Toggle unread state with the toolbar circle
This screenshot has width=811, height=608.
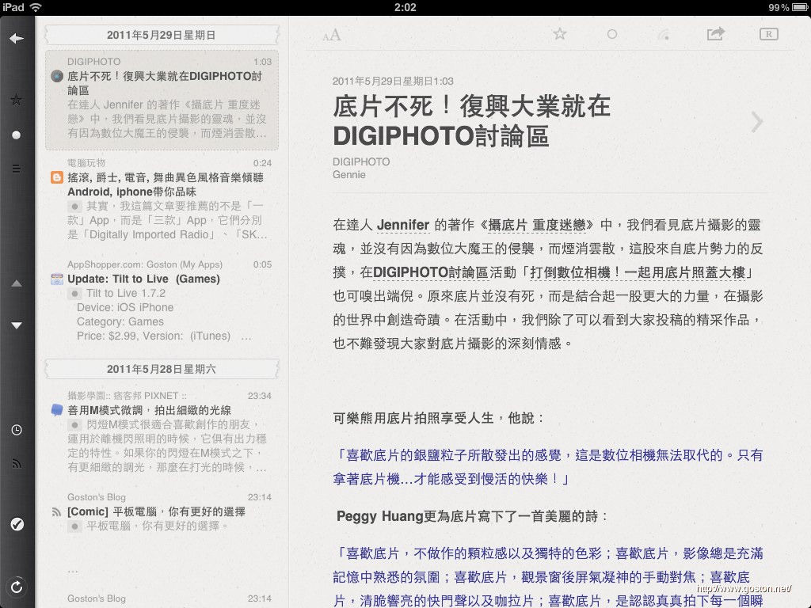[612, 34]
